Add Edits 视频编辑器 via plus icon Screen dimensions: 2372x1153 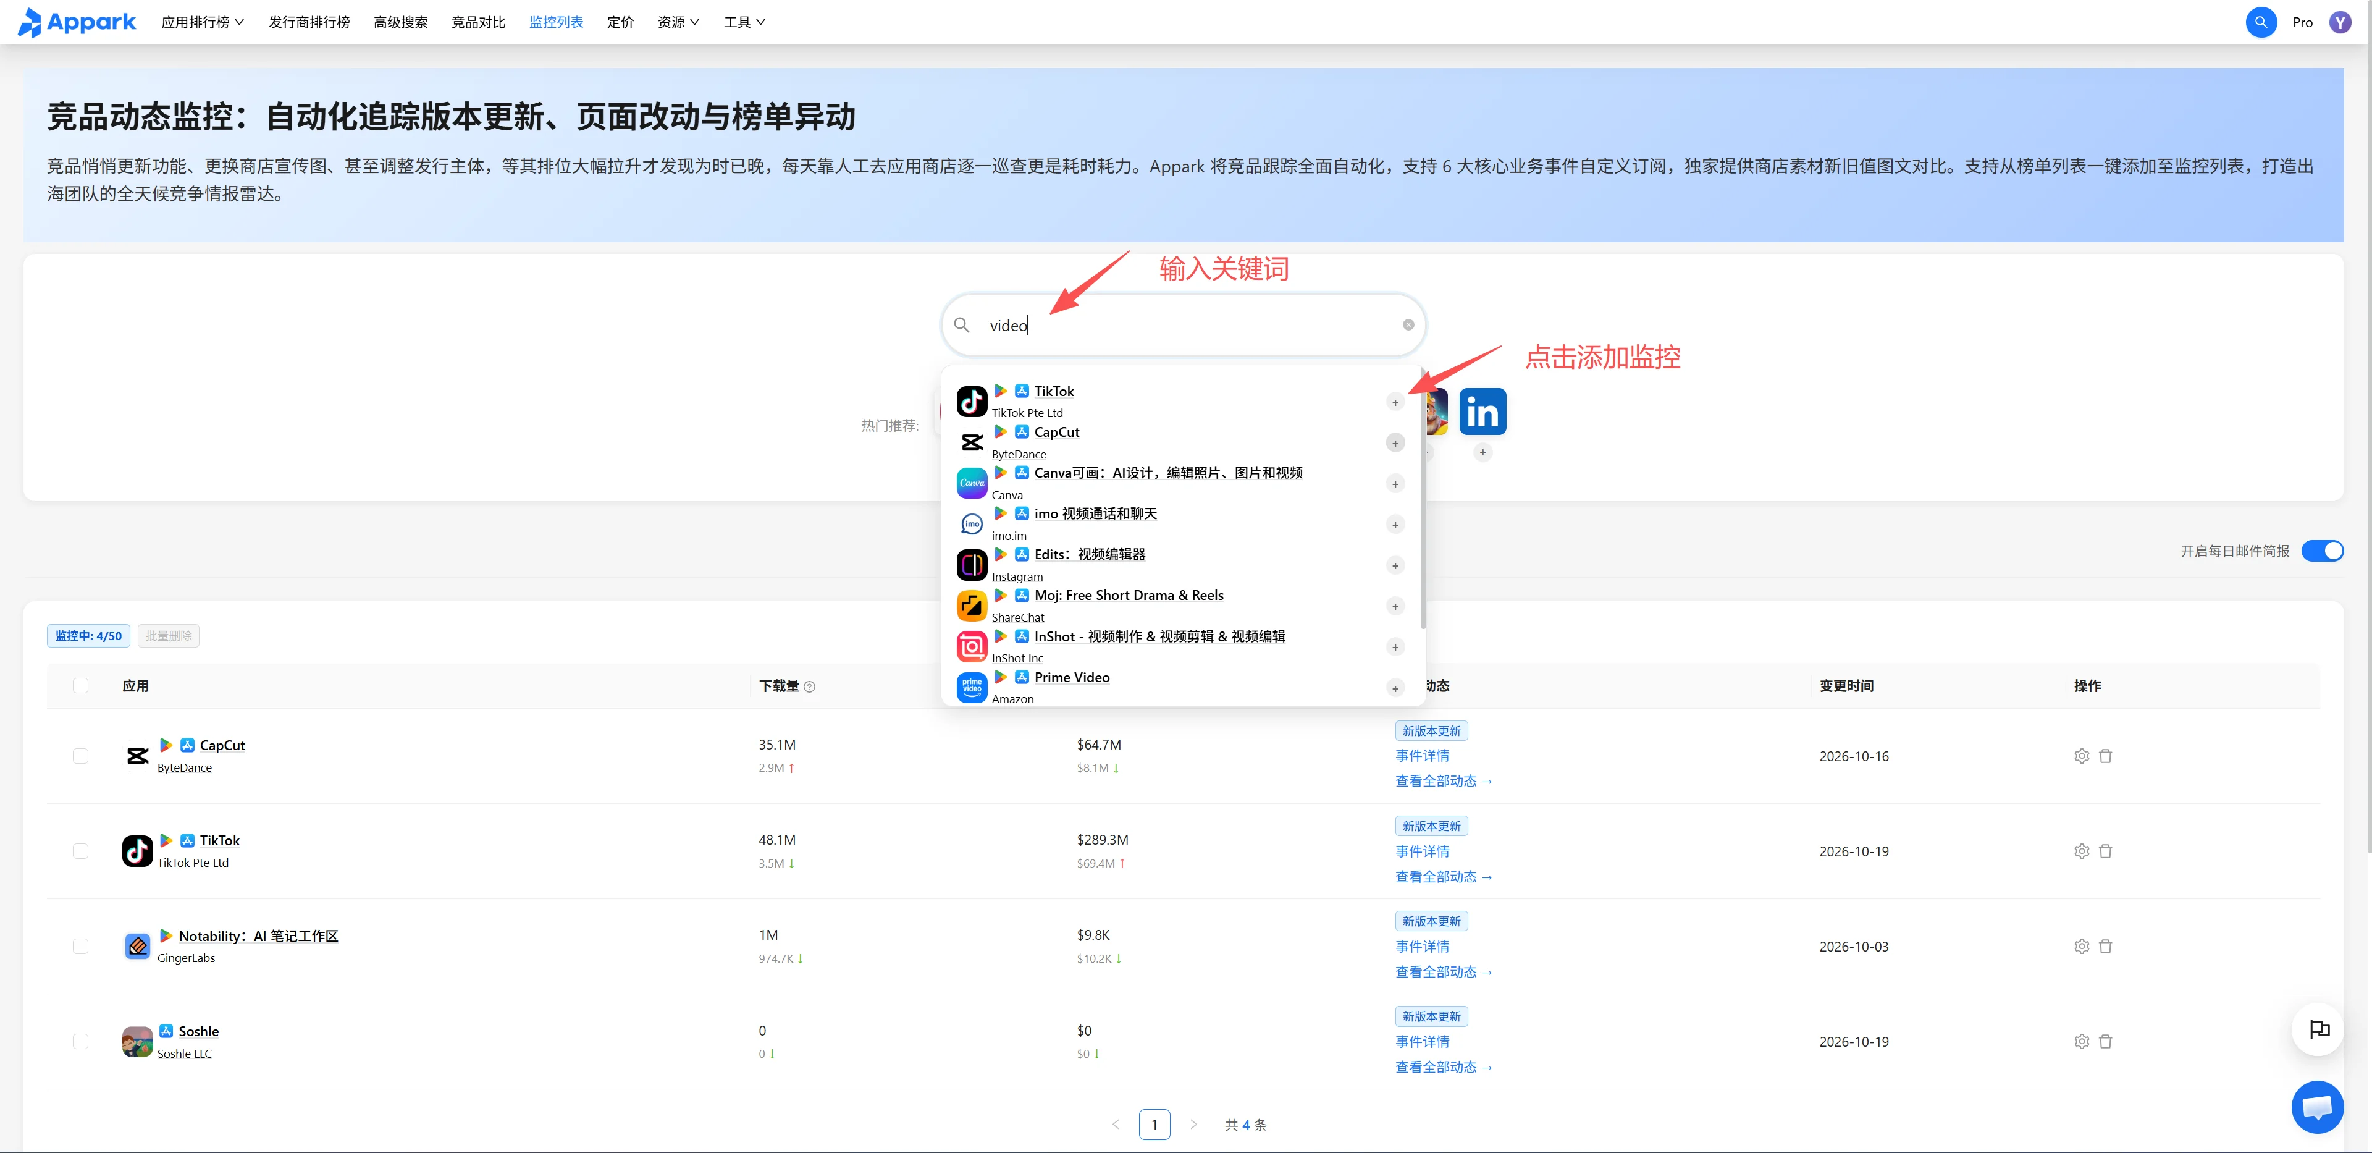pyautogui.click(x=1395, y=565)
